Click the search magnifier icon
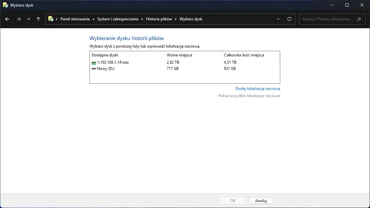This screenshot has width=370, height=208. point(359,19)
